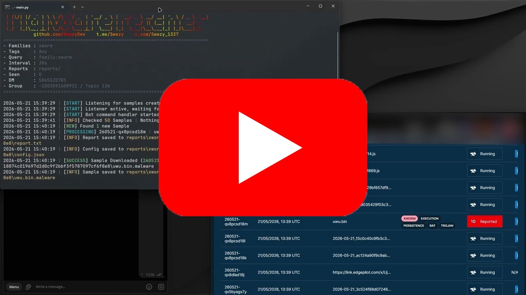Click Running status for the 2026-05-21_3c524f88d07246 row
Viewport: 526px width, 295px height.
point(485,289)
